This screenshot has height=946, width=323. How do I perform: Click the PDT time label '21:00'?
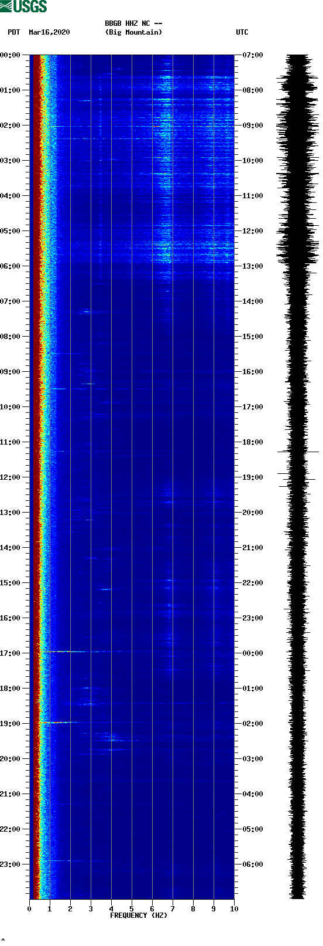tap(11, 794)
